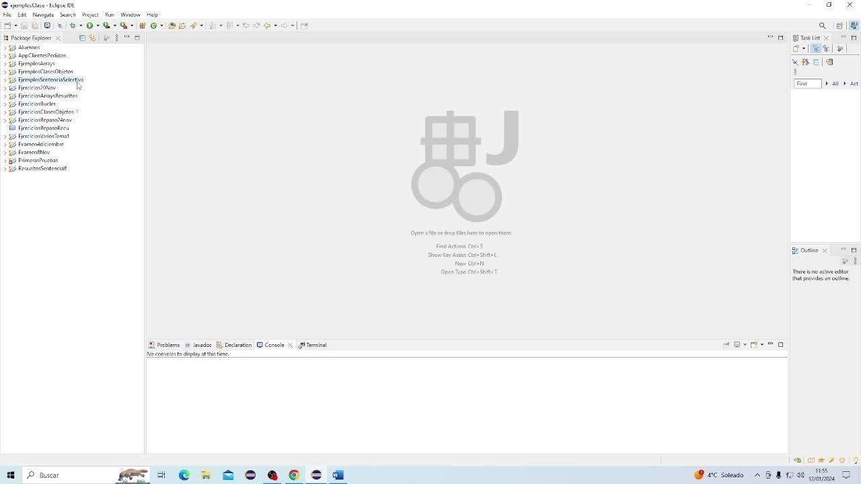Click the Open Perspective icon

pos(839,26)
